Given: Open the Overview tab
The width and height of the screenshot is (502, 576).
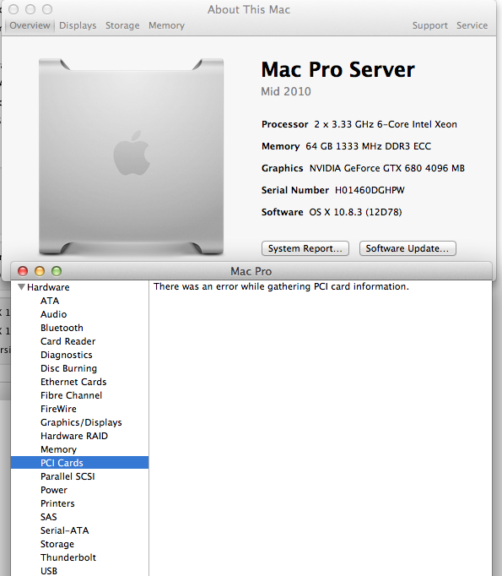Looking at the screenshot, I should click(x=30, y=25).
